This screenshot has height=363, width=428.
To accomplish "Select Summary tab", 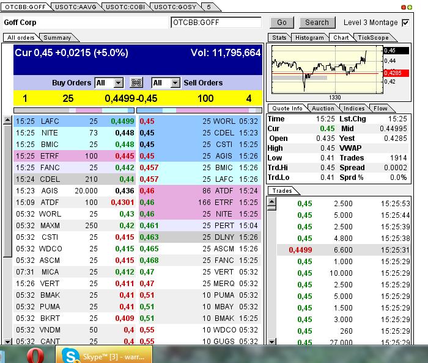I will click(57, 38).
